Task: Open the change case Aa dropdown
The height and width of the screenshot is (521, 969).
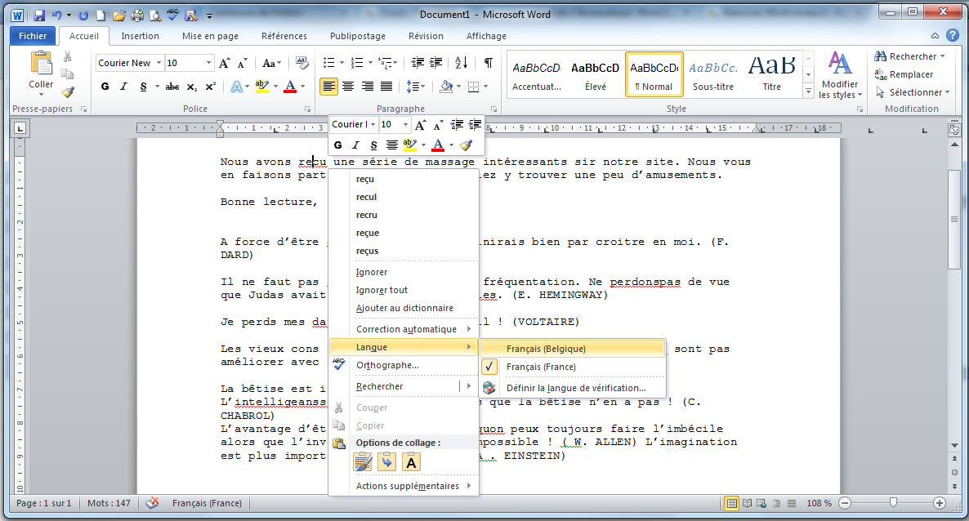Action: click(271, 63)
